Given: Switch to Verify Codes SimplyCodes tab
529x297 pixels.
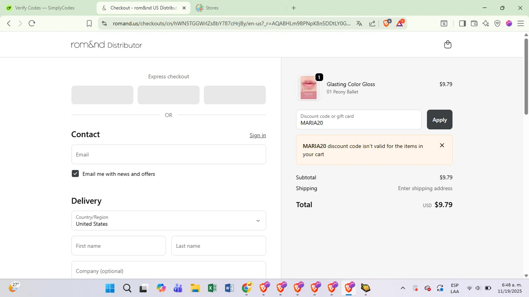Looking at the screenshot, I should click(45, 8).
